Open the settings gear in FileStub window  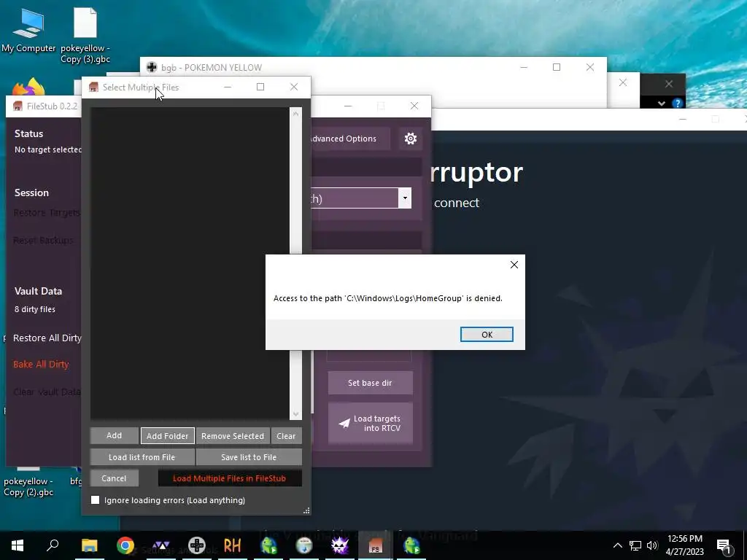pos(411,139)
